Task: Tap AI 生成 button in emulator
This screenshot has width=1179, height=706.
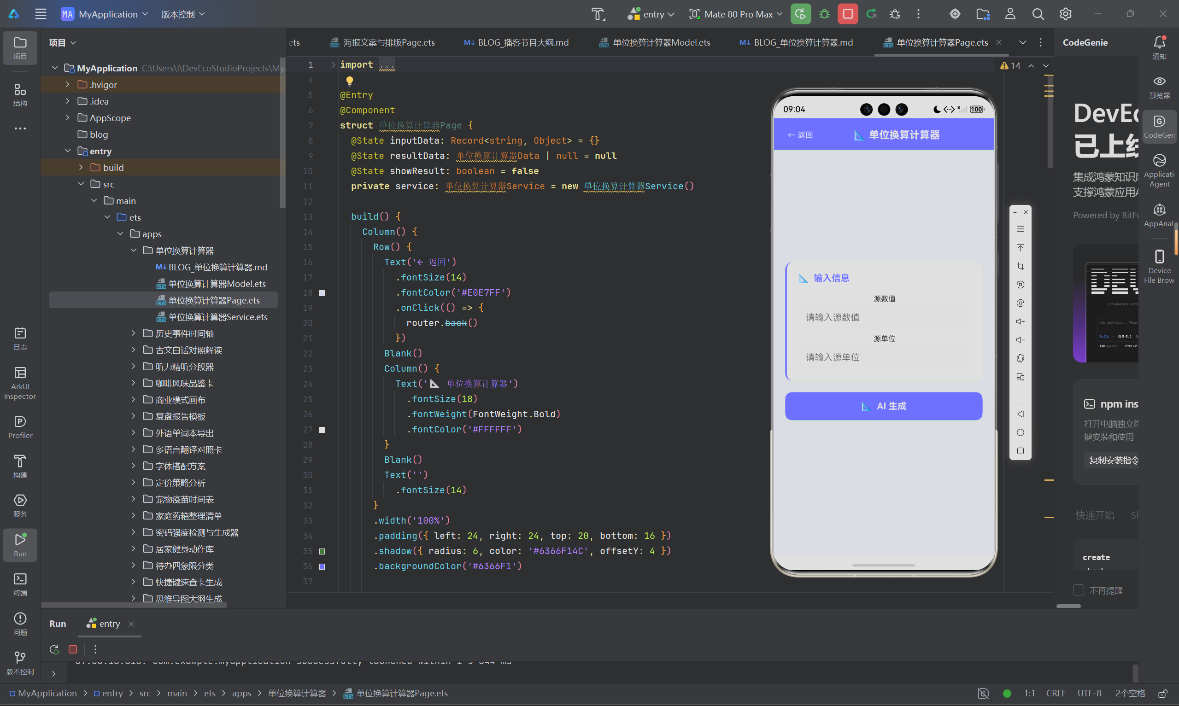Action: [x=883, y=406]
